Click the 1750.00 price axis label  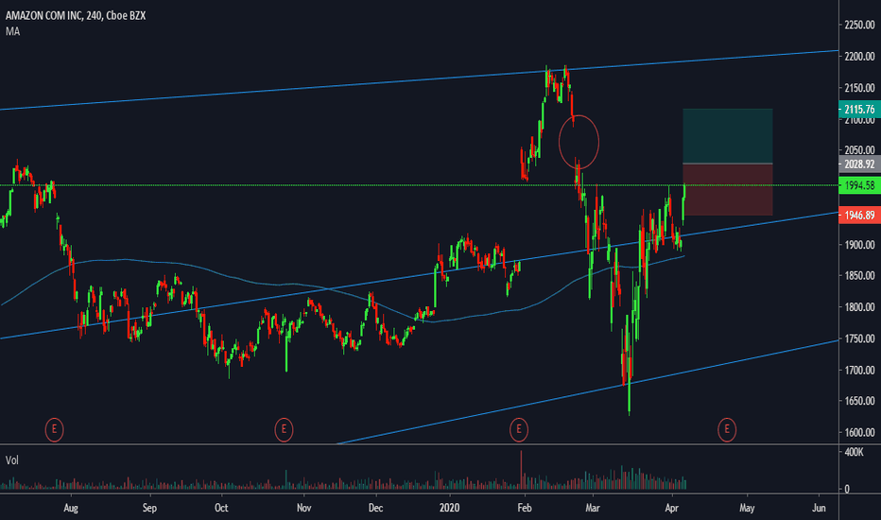(x=859, y=338)
